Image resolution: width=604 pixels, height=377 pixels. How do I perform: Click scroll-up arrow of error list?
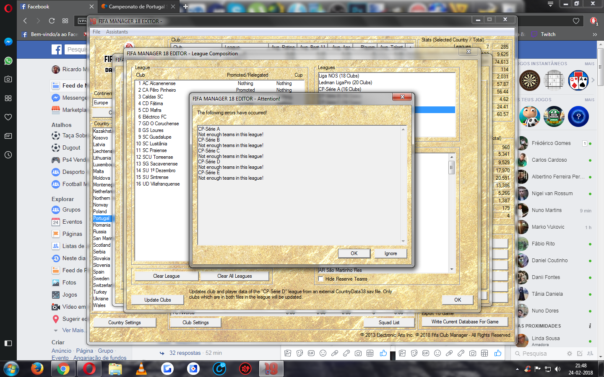tap(403, 129)
